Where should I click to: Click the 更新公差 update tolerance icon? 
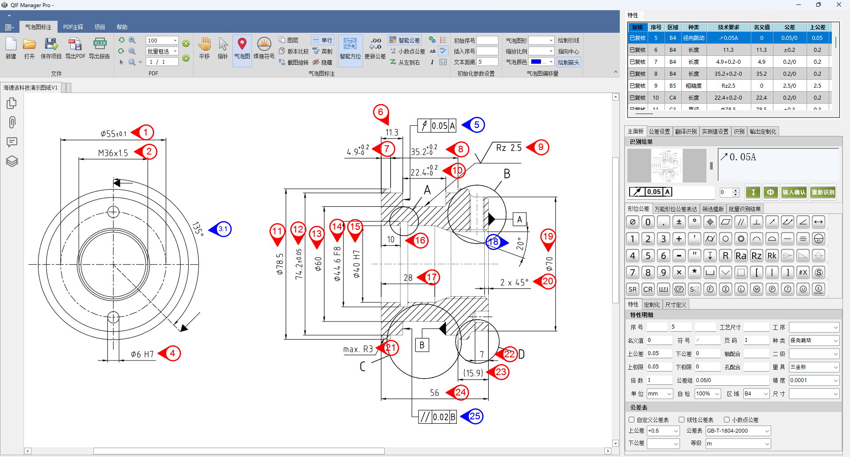click(x=375, y=48)
